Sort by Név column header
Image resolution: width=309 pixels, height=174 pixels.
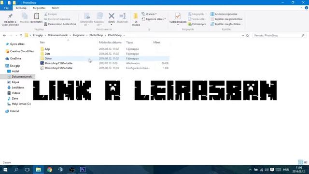point(42,43)
